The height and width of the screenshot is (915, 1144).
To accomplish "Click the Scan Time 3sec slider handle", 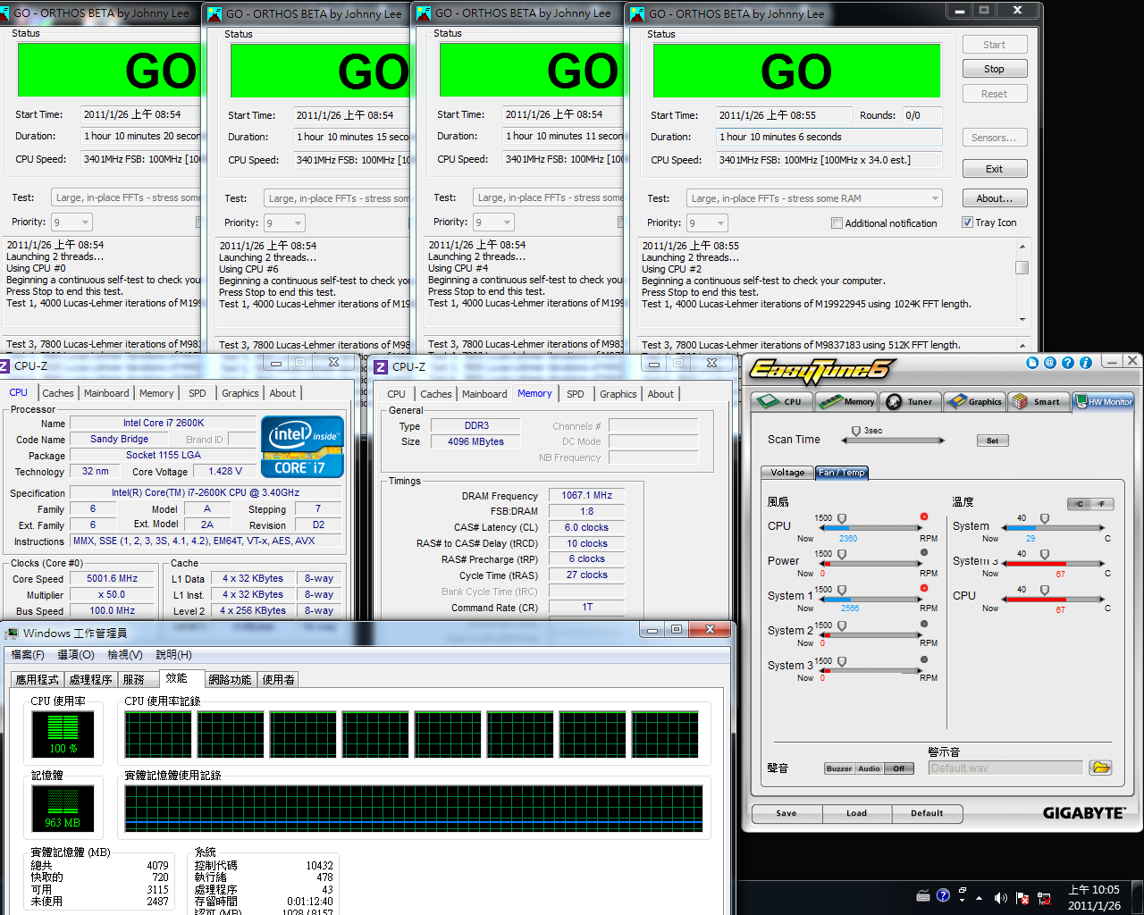I will coord(856,431).
